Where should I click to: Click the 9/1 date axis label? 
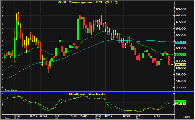pos(138,116)
